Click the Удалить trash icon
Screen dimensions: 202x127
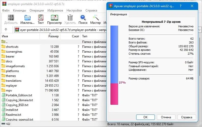pyautogui.click(x=70, y=18)
